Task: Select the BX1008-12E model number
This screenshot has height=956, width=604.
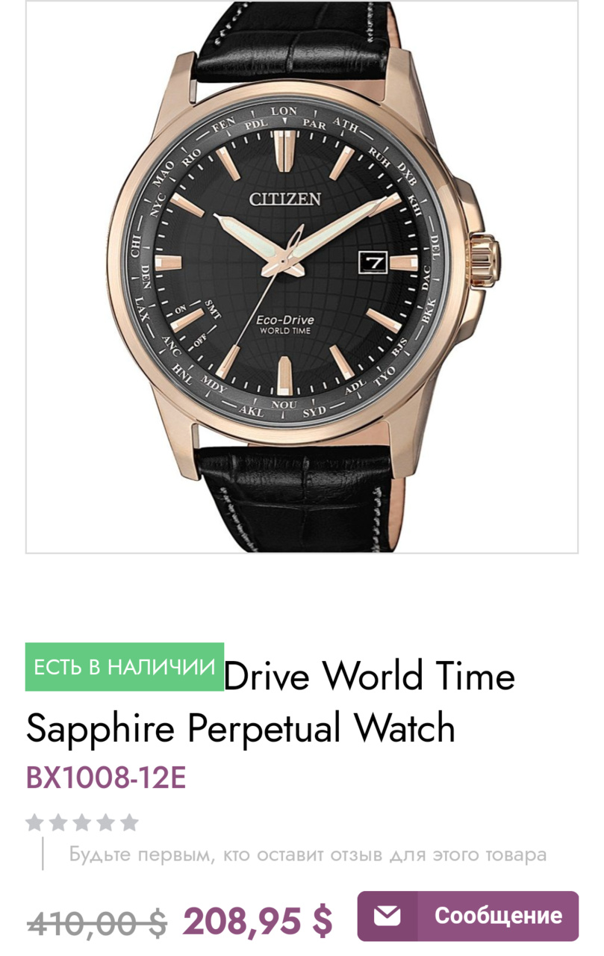Action: tap(106, 777)
